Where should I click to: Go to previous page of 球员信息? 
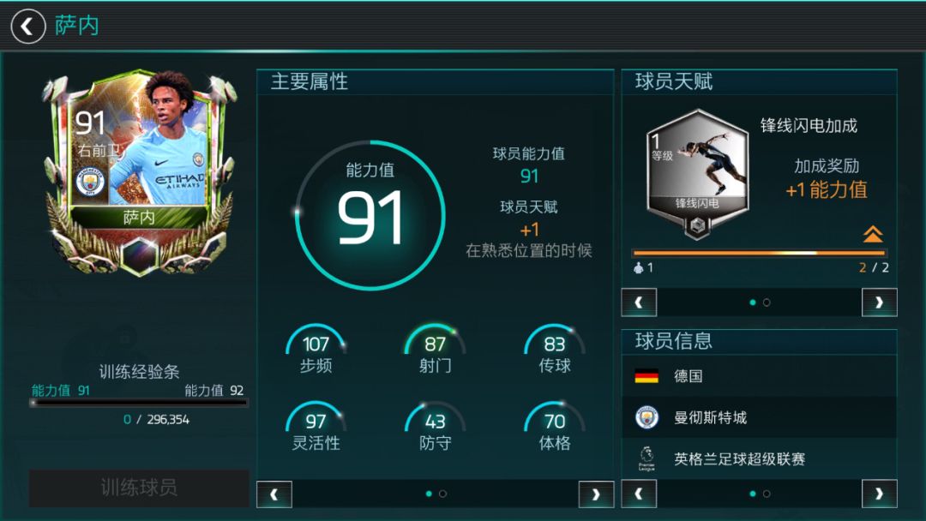click(639, 494)
